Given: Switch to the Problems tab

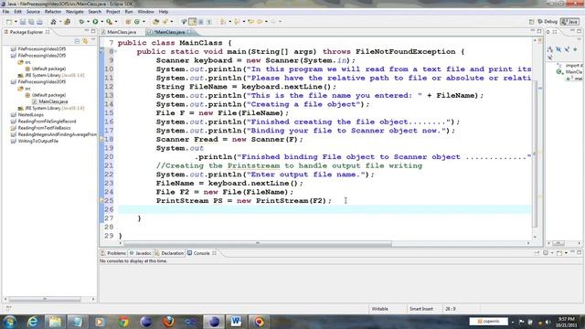Looking at the screenshot, I should coord(113,253).
